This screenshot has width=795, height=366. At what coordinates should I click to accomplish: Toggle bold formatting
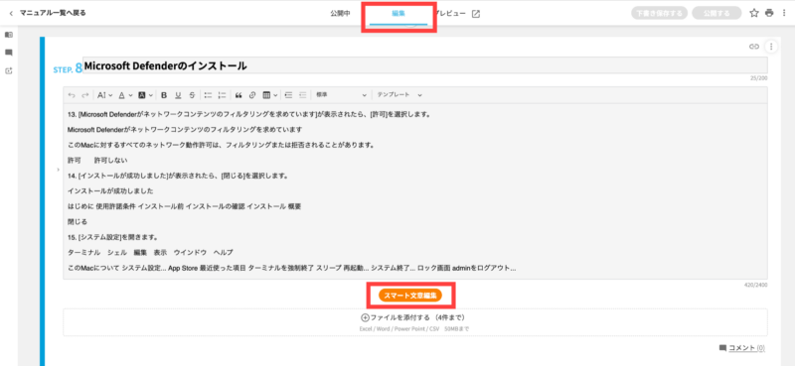click(164, 95)
